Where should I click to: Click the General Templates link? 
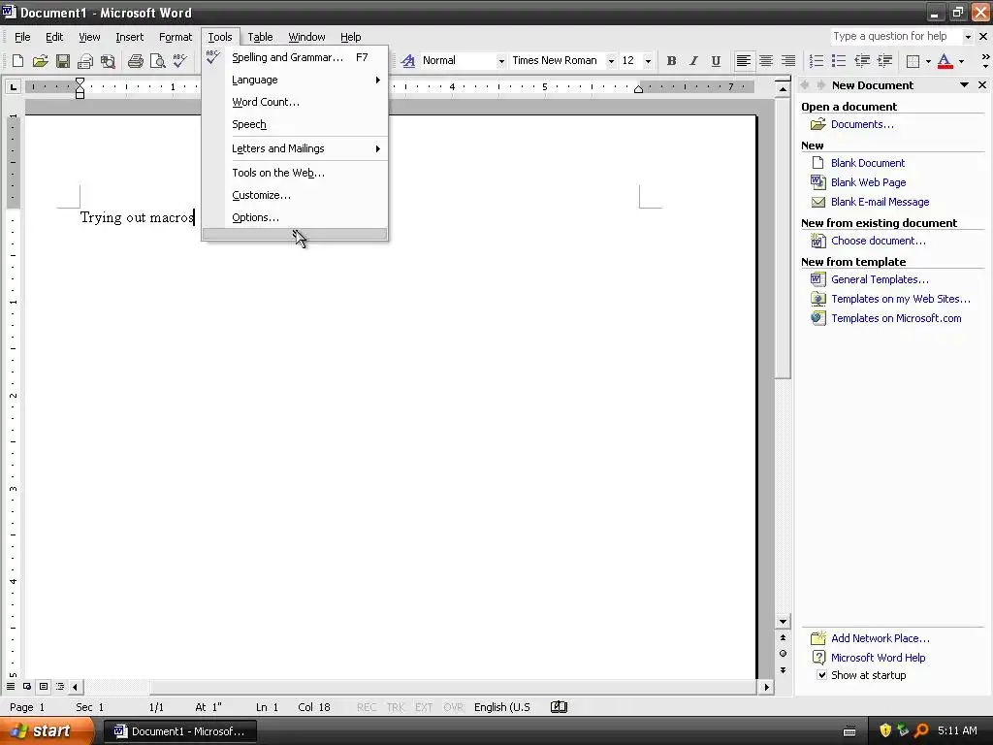(x=880, y=279)
